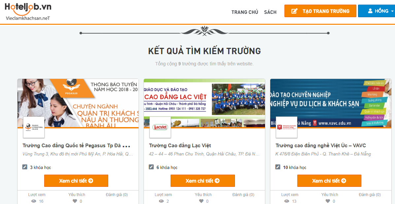The height and width of the screenshot is (204, 395).
Task: Click Xem chi tiết for Pegasus college
Action: (x=76, y=181)
